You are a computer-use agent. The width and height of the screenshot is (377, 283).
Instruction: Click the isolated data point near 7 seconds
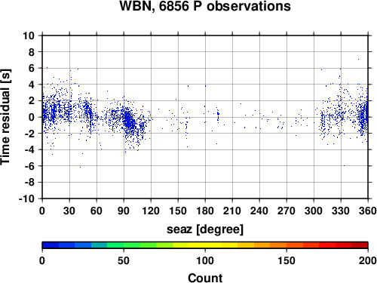pos(358,60)
